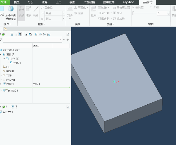Click the model tree search field
The height and width of the screenshot is (145, 176).
pos(32,39)
